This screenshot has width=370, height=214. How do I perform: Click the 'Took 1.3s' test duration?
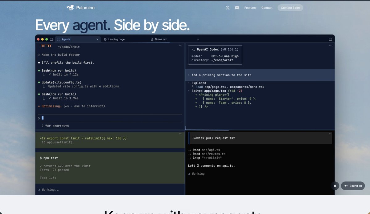48,178
